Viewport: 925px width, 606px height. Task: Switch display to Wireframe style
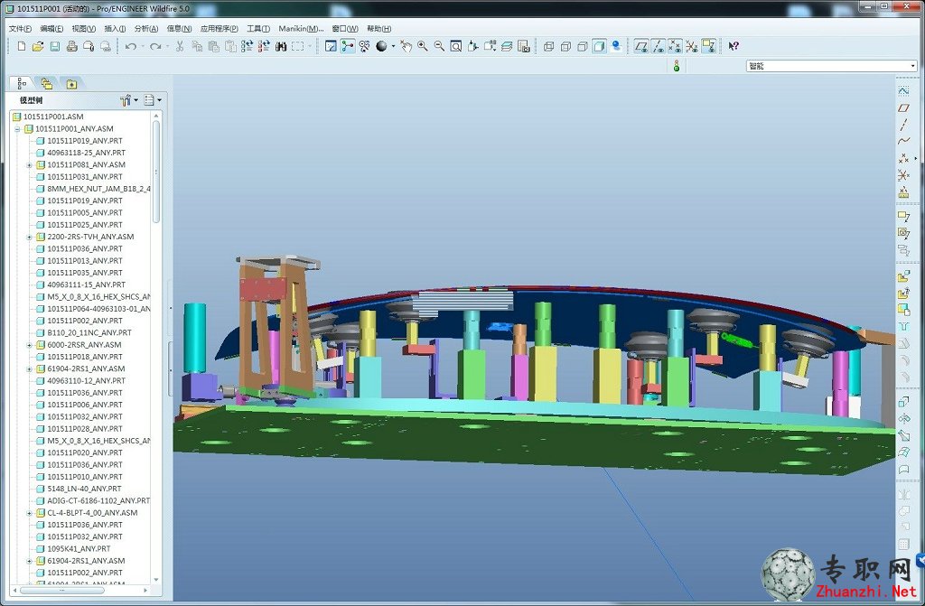pyautogui.click(x=548, y=46)
